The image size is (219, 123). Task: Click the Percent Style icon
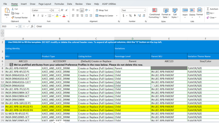(x=130, y=16)
